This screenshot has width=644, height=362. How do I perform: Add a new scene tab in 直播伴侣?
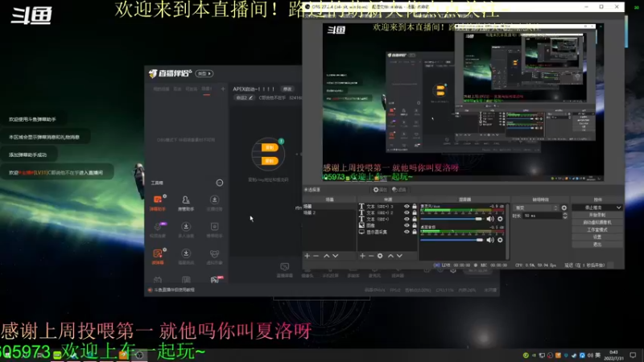(x=223, y=88)
